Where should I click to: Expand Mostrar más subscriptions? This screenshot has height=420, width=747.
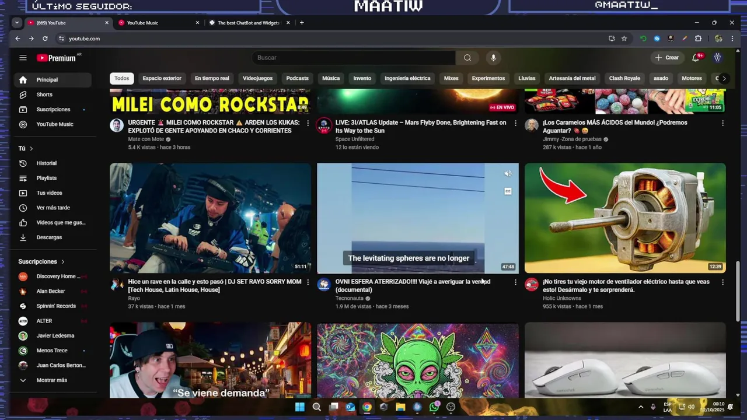point(53,380)
